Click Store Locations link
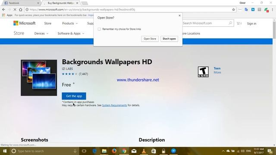The image size is (276, 155). point(191,34)
